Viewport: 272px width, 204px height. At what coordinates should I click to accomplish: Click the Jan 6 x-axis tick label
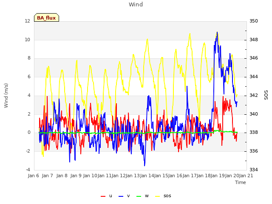34,176
